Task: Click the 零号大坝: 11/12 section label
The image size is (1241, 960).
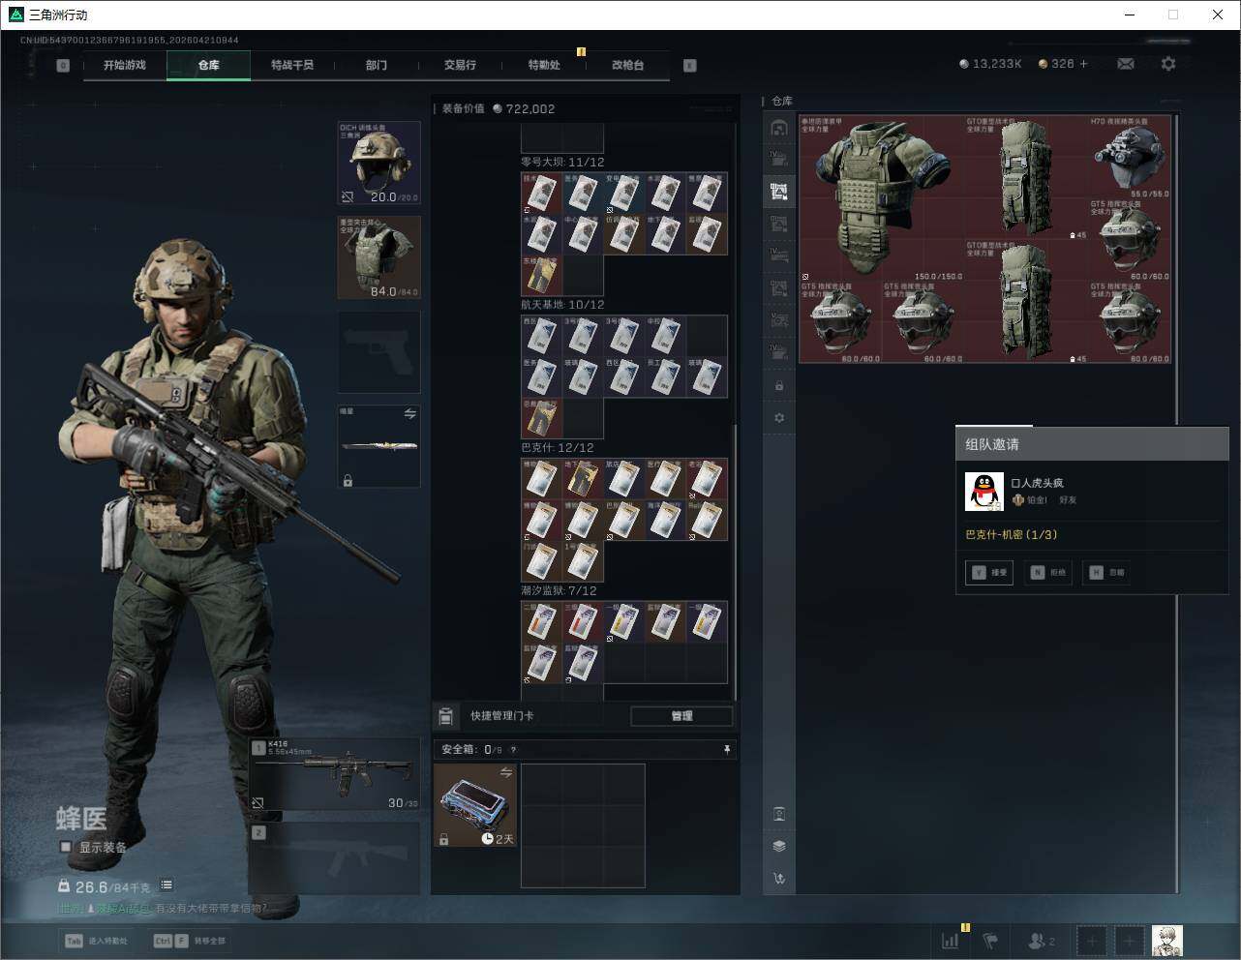Action: coord(562,163)
